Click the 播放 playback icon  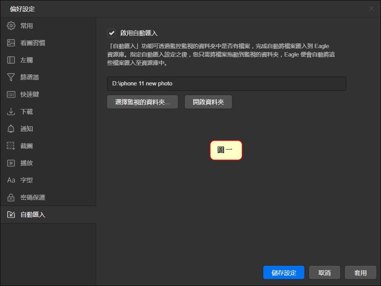(11, 163)
